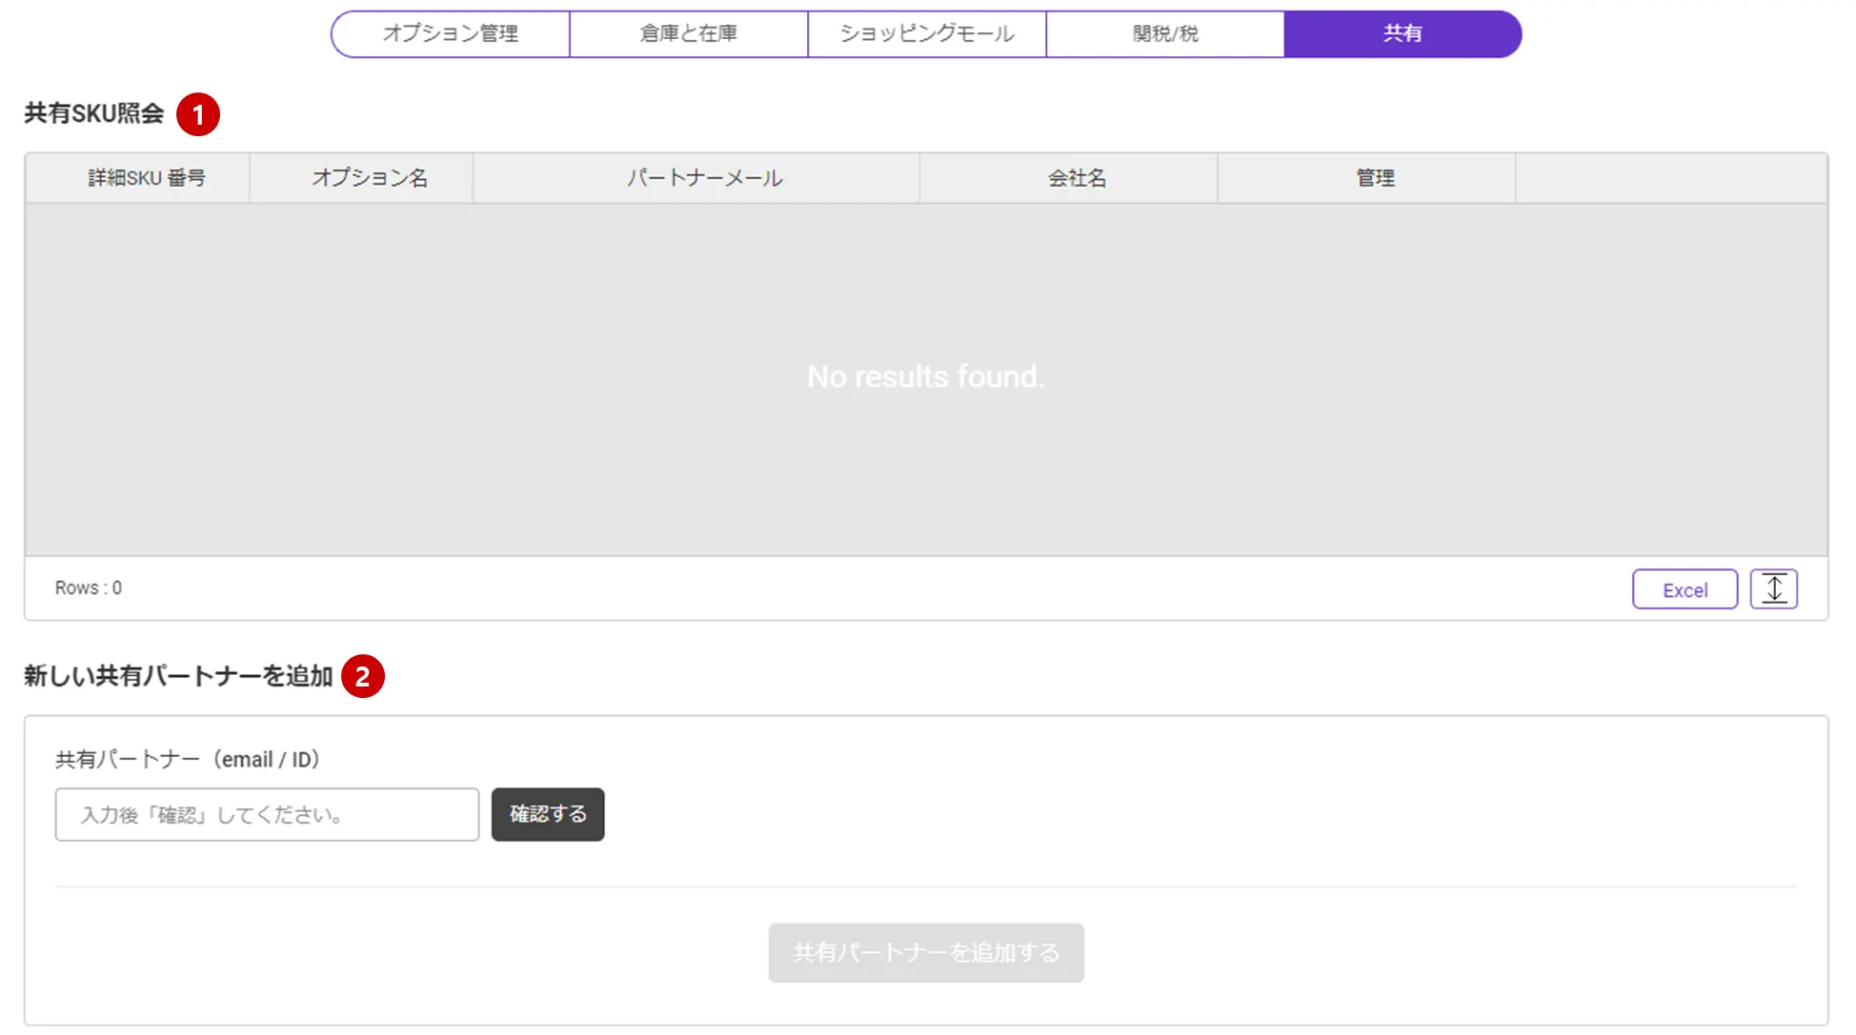Export table with Excel button

point(1685,589)
